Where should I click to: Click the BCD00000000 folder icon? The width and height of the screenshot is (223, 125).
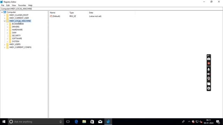click(x=10, y=24)
